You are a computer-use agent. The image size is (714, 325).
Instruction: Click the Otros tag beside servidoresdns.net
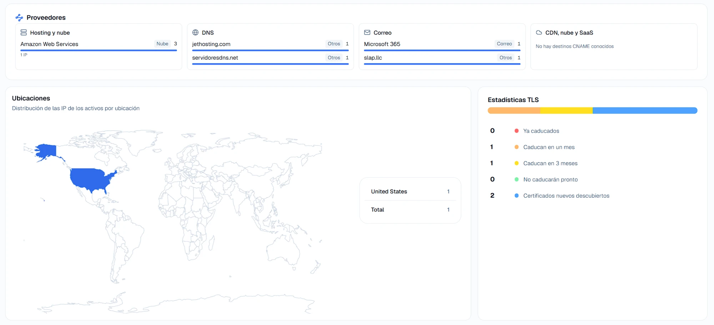tap(334, 57)
